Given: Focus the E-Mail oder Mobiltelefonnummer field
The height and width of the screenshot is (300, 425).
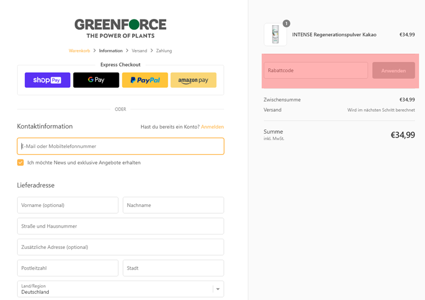Looking at the screenshot, I should tap(121, 146).
